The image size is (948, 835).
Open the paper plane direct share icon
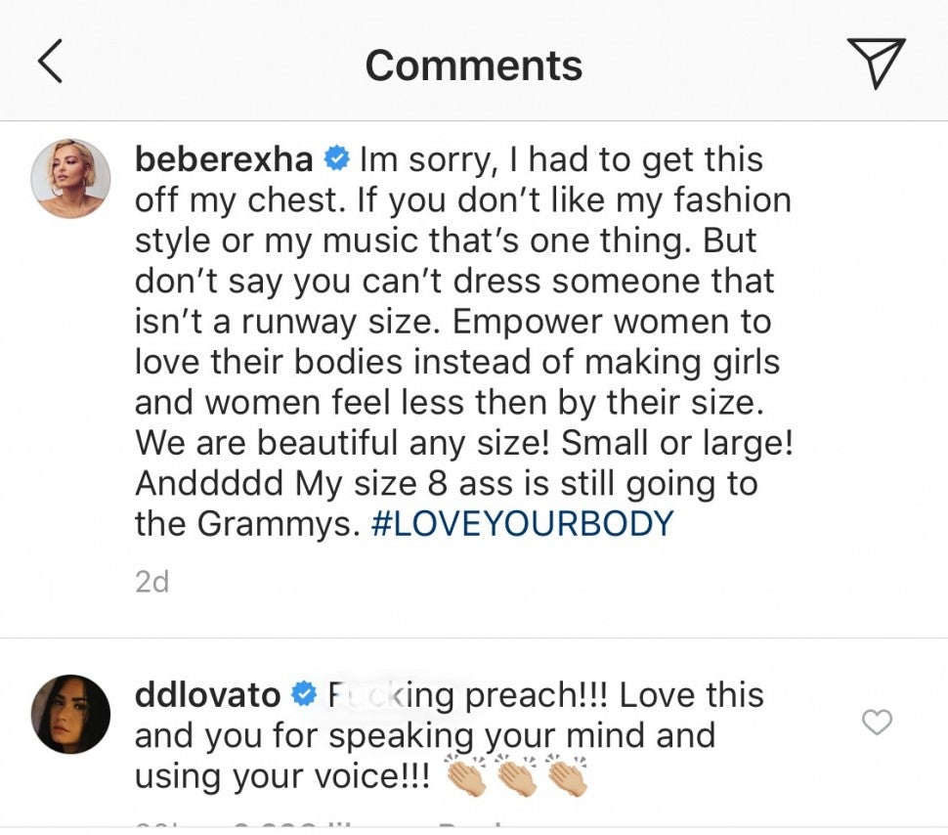pos(876,64)
